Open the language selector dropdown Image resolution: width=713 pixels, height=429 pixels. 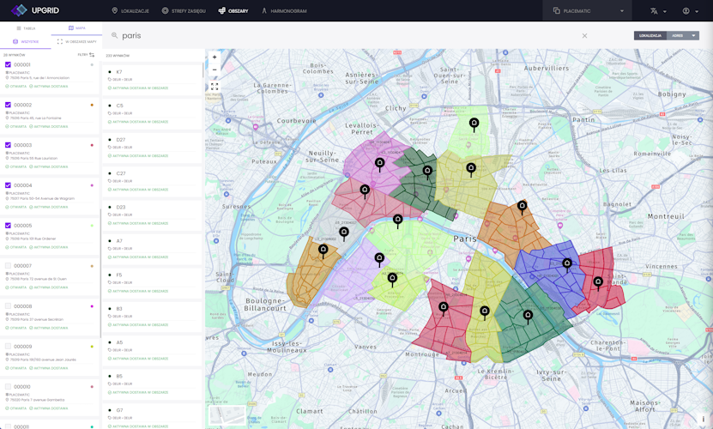tap(658, 11)
